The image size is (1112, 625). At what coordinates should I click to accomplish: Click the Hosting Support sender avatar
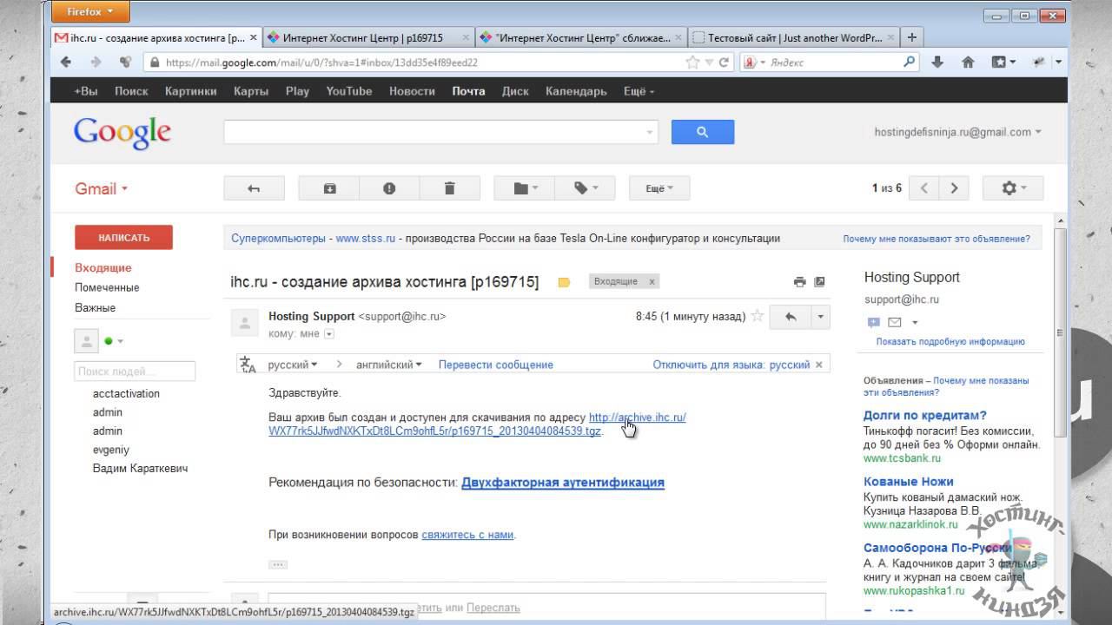click(244, 322)
